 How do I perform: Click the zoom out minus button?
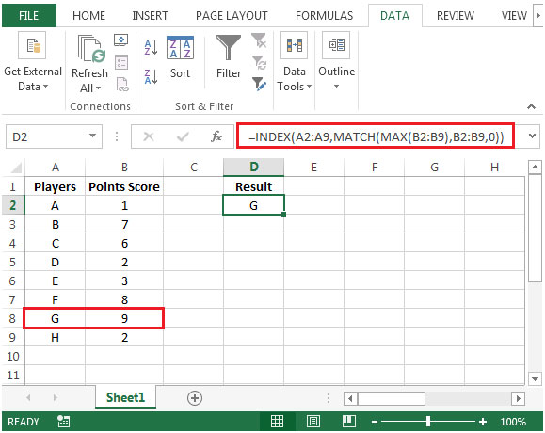[374, 422]
